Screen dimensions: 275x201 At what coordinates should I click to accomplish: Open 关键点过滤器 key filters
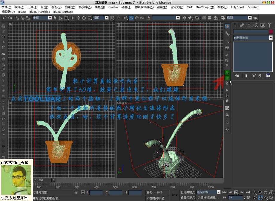(208, 198)
